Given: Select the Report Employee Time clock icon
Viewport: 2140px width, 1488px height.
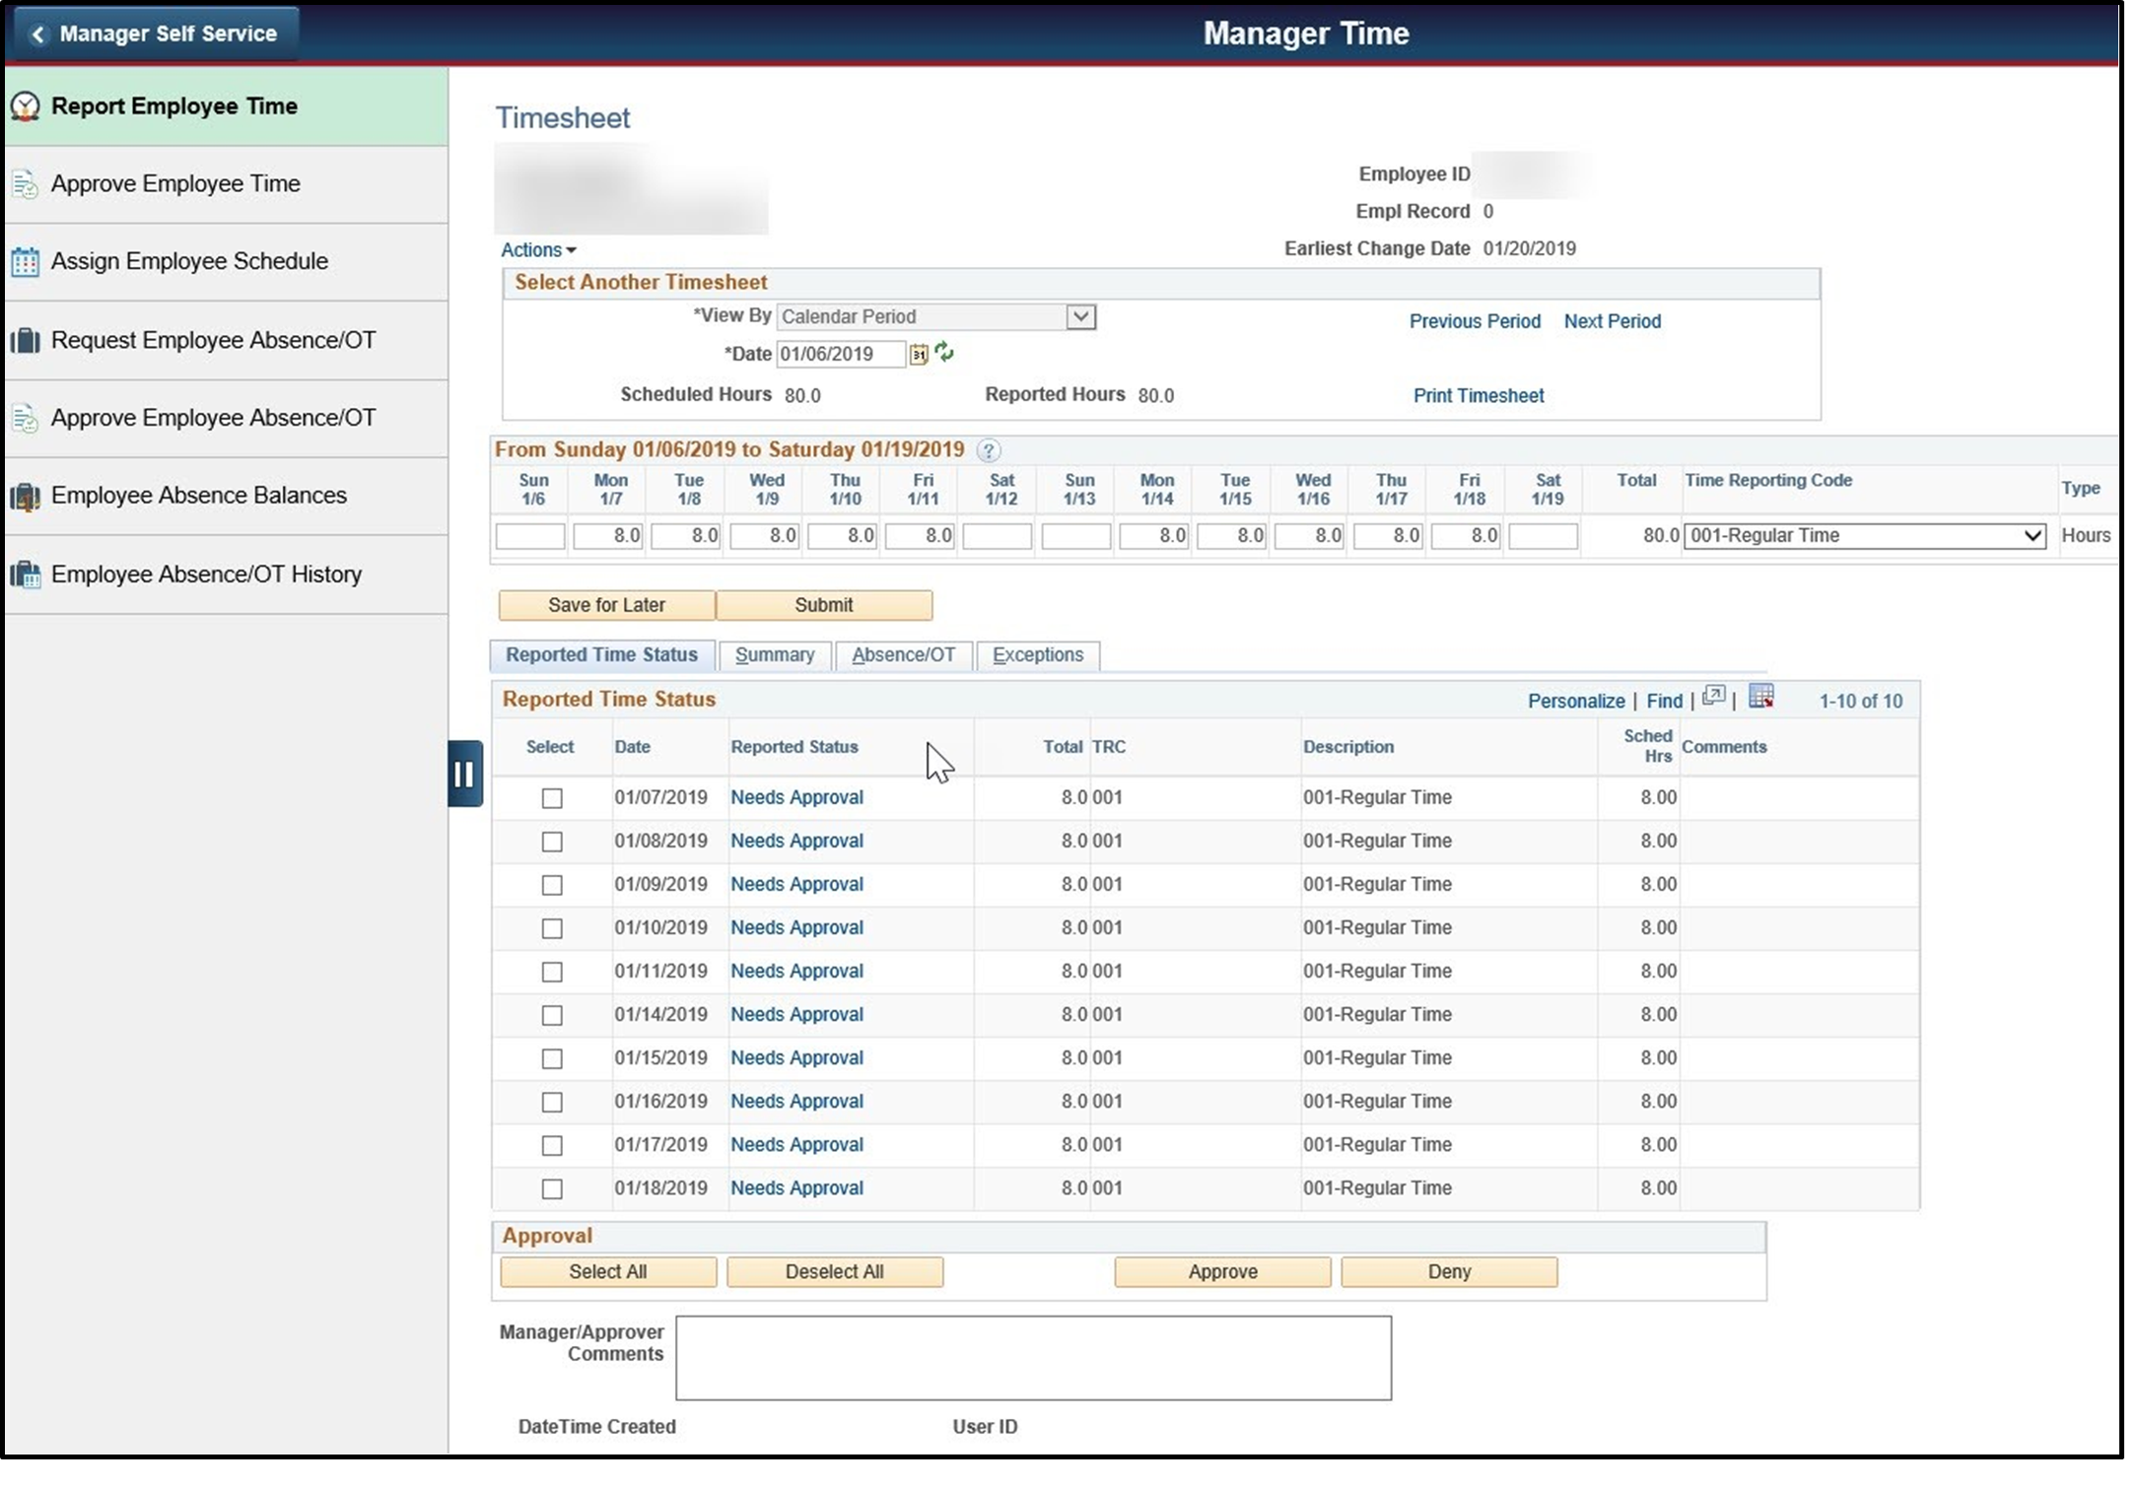Looking at the screenshot, I should [x=25, y=106].
